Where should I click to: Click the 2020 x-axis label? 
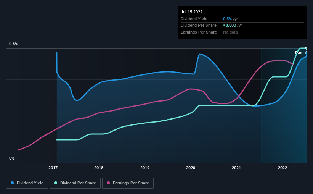coord(191,168)
